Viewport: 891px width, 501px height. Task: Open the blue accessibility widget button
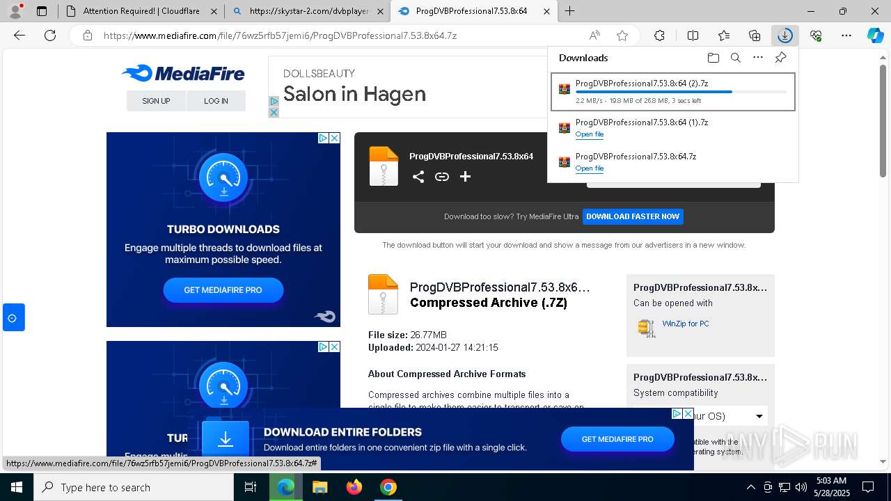13,317
